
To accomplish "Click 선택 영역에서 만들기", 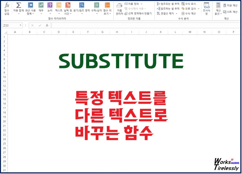I will [x=138, y=14].
